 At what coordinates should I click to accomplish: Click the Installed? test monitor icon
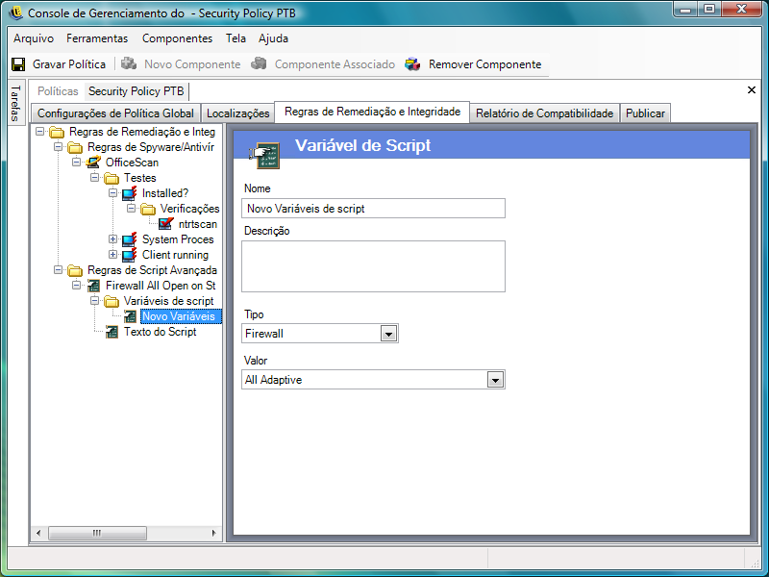pos(130,193)
